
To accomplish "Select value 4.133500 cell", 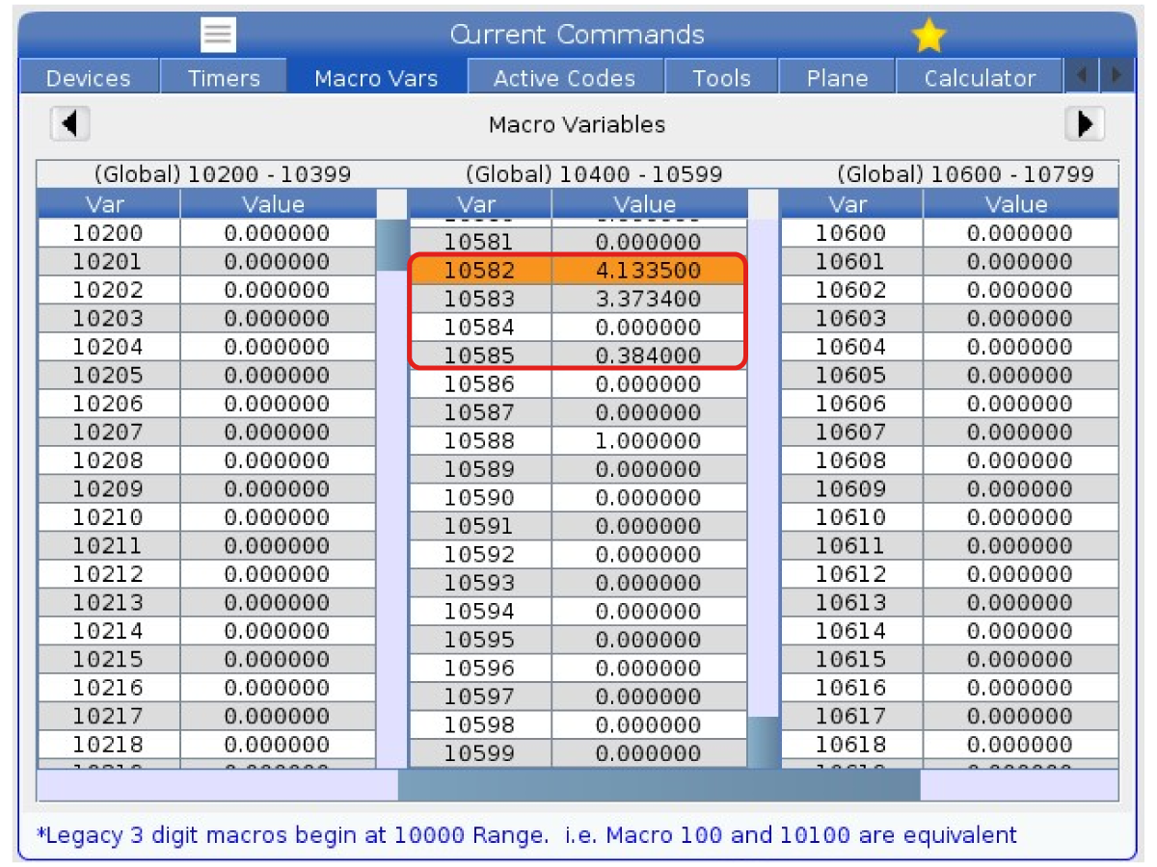I will [x=649, y=271].
